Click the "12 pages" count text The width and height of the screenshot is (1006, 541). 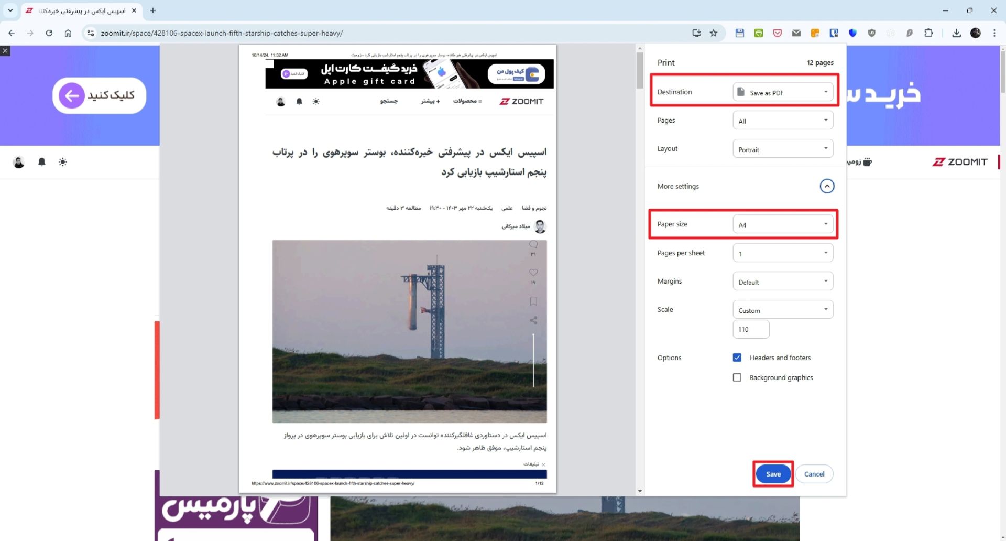click(x=820, y=62)
